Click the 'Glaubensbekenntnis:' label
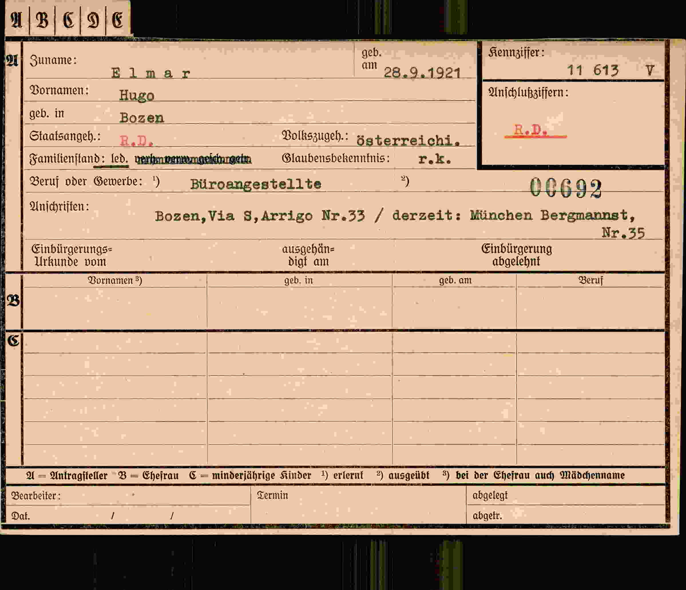Viewport: 686px width, 590px height. [335, 158]
